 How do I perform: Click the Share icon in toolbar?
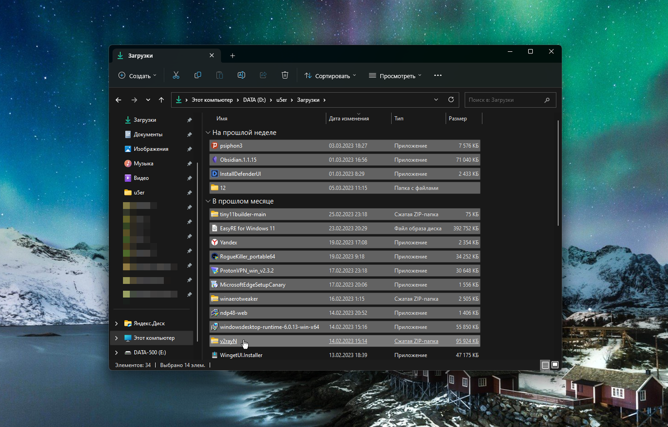[263, 75]
